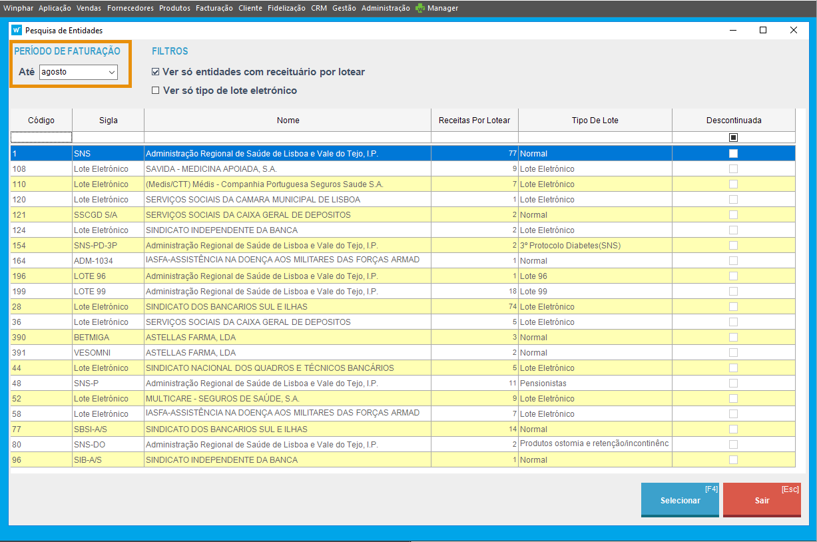Click the Código filter input field

(41, 137)
